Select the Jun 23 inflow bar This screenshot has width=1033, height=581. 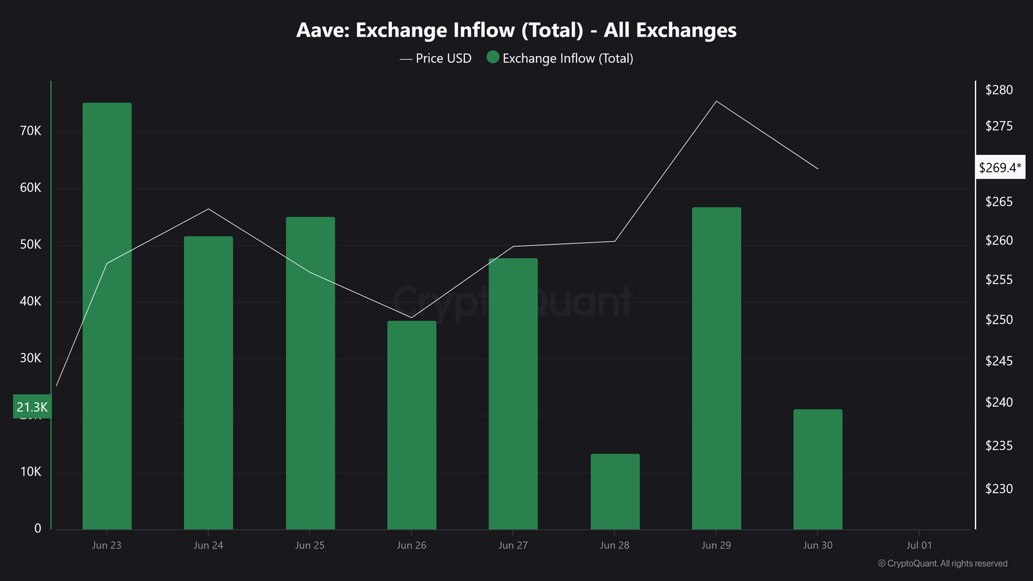(x=107, y=316)
